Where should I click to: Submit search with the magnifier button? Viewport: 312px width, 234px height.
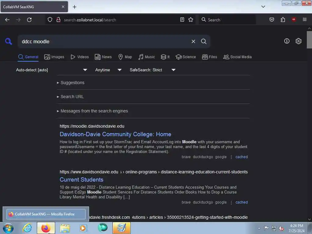pos(204,41)
